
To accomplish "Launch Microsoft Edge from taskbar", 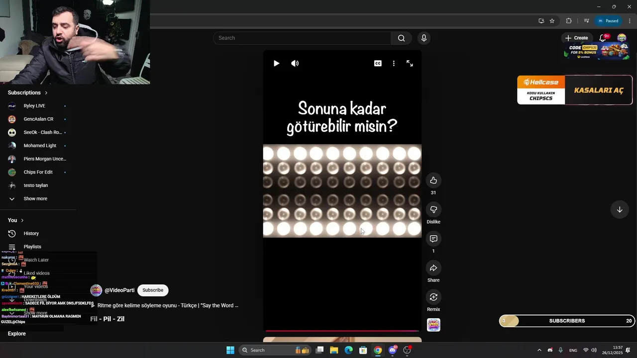I will click(349, 350).
